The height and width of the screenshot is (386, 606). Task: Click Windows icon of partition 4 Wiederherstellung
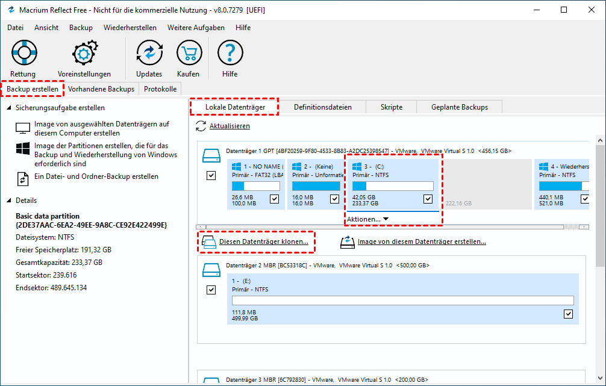coord(544,167)
